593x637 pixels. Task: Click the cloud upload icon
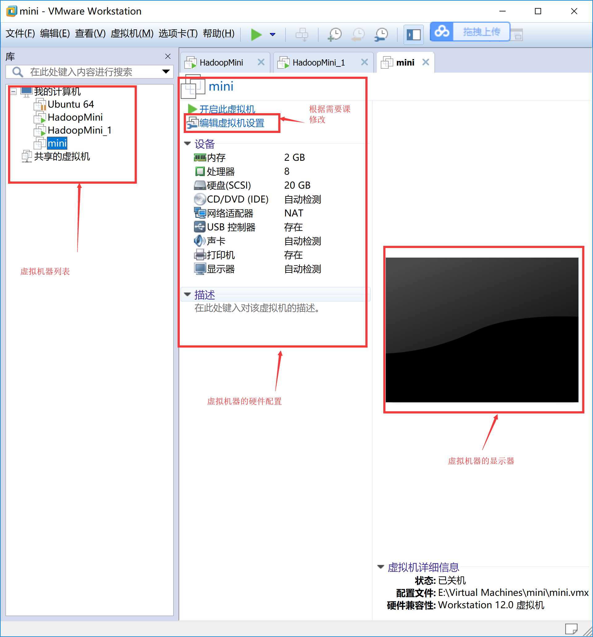pos(442,32)
